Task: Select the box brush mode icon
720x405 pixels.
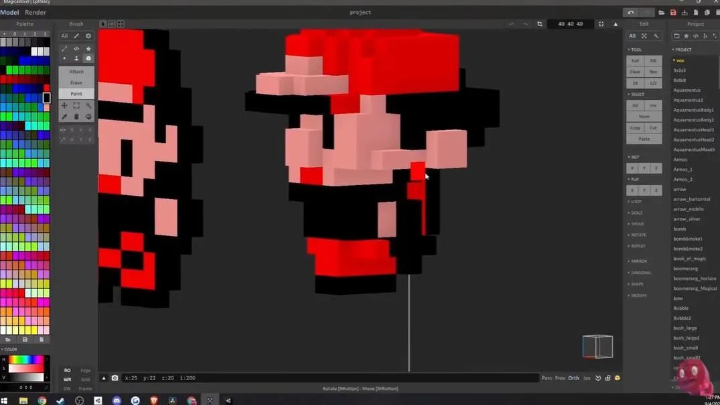Action: tap(88, 58)
